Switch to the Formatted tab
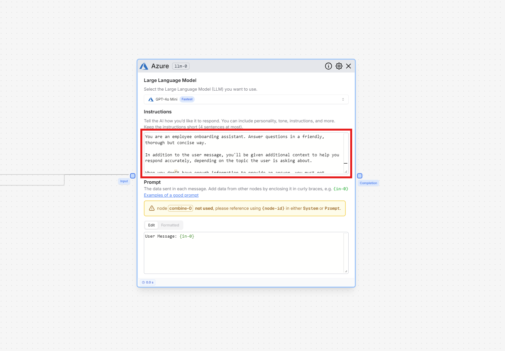Screen dimensions: 505x351 point(170,225)
